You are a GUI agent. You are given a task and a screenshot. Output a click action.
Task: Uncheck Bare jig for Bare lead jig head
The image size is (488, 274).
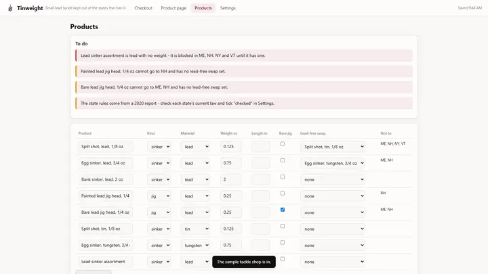pyautogui.click(x=282, y=210)
